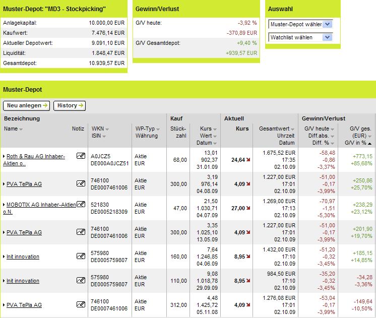Click Aktueller Depotwert 9.091,10 EUR
The image size is (376, 318).
[x=108, y=43]
